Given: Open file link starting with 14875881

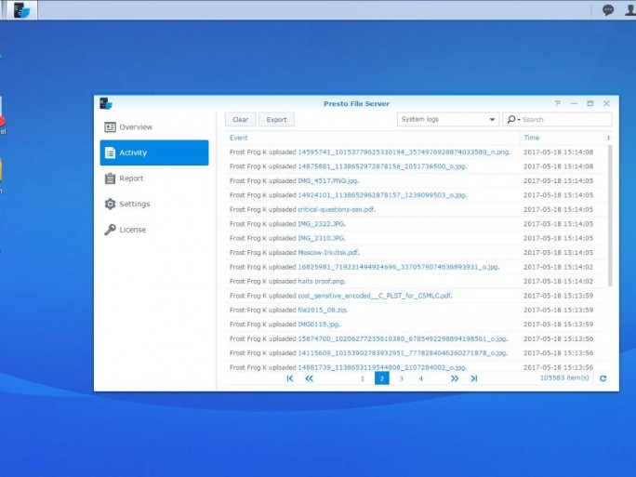Looking at the screenshot, I should [382, 166].
